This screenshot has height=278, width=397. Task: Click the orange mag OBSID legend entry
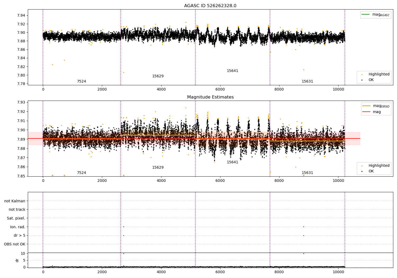[376, 106]
